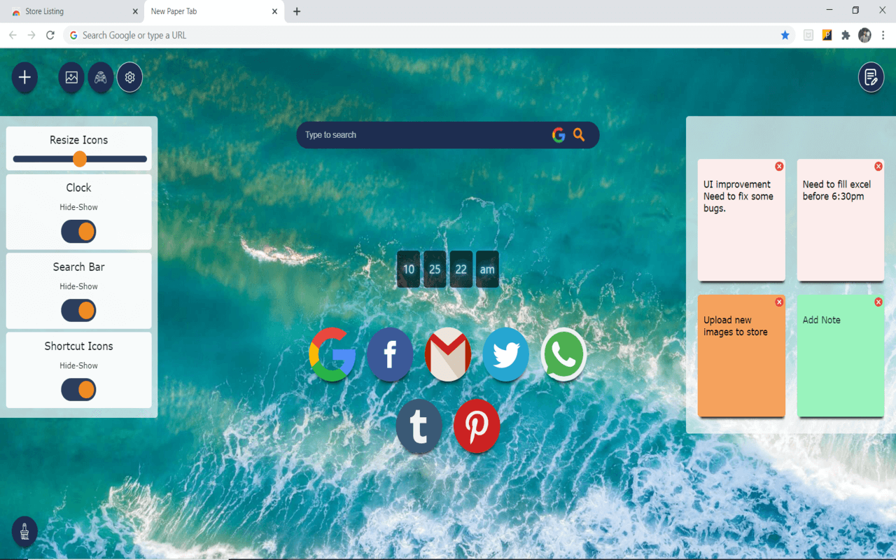
Task: Click the clock hours box showing 10
Action: pos(409,269)
